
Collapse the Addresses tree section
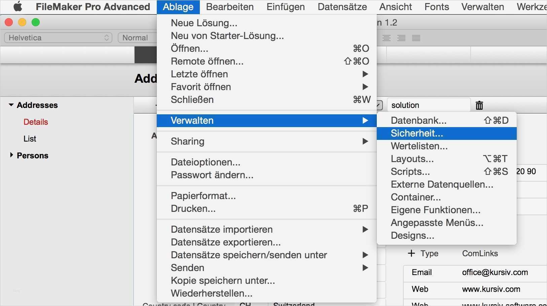11,105
